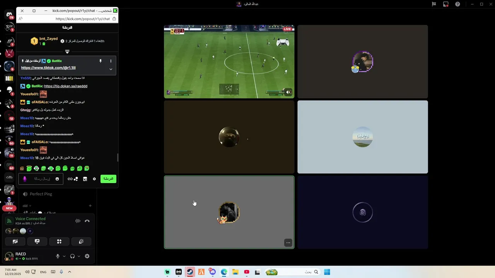The height and width of the screenshot is (278, 495).
Task: Open the server with the 60 notification badge
Action: pos(9,165)
